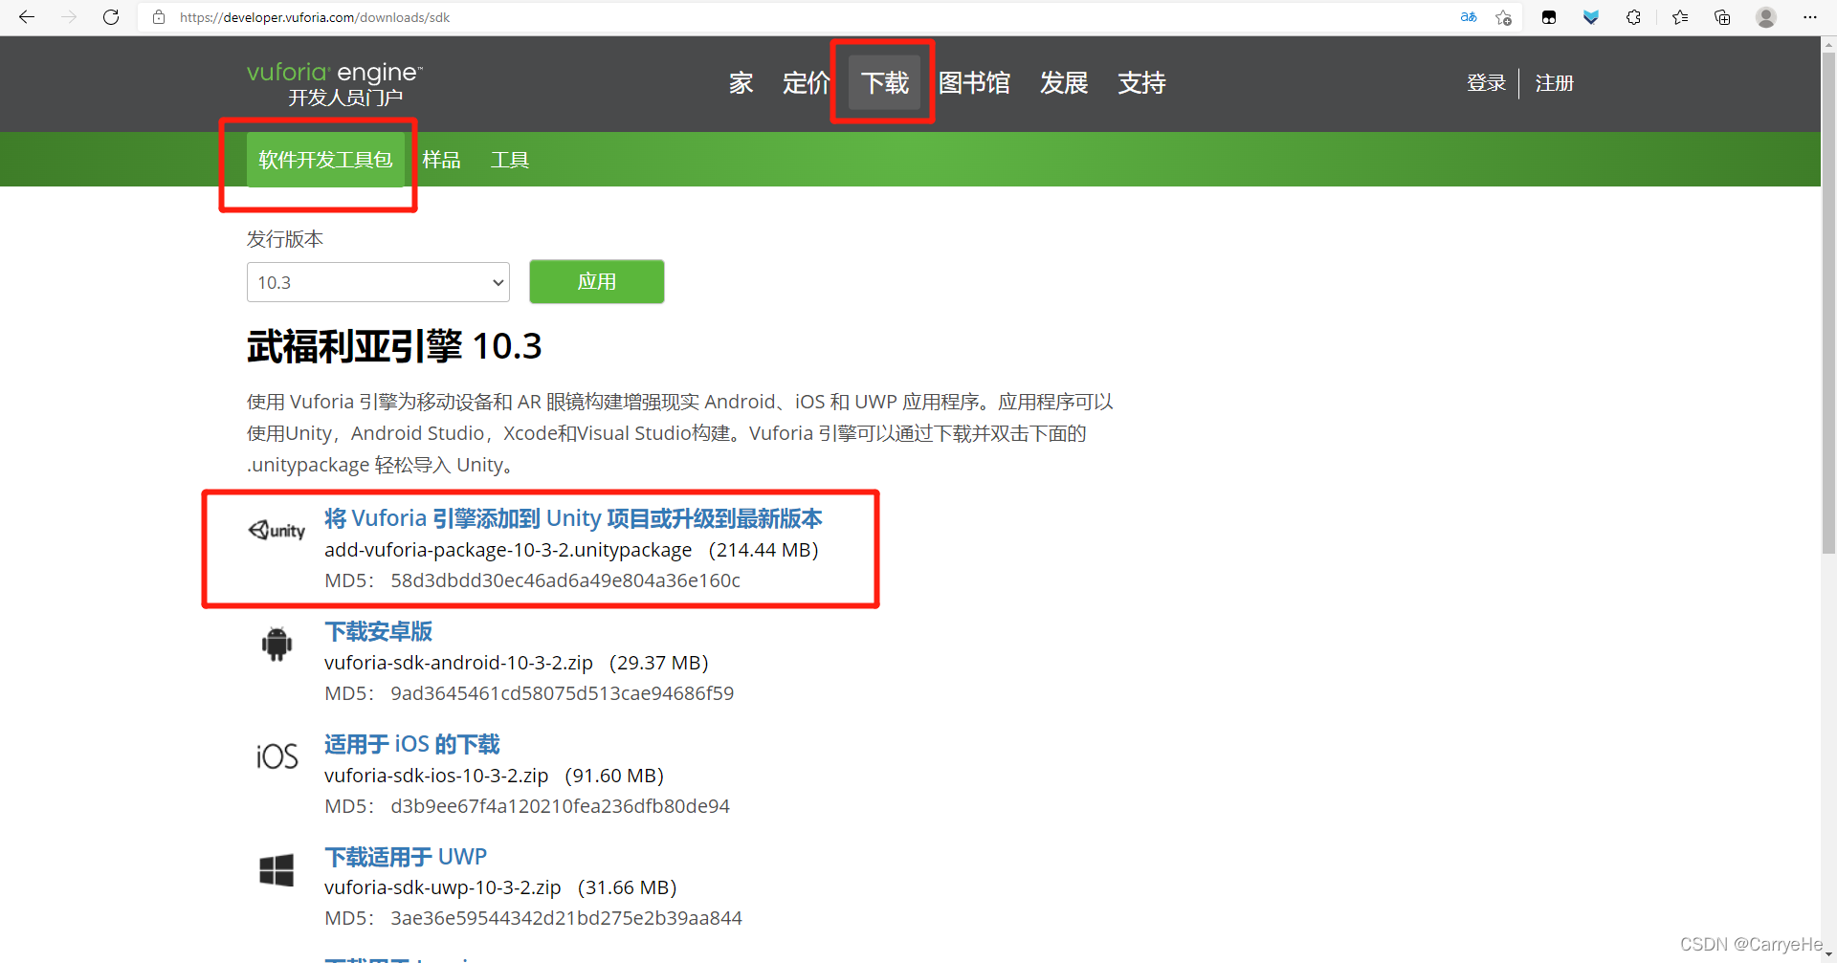Click the text vuforia-sdk-uwp-10-3-2.zip
This screenshot has height=963, width=1837.
pos(443,887)
